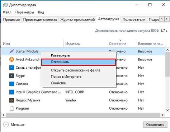The width and height of the screenshot is (170, 132).
Task: Click Нет impact in the Skype row
Action: pyautogui.click(x=141, y=76)
